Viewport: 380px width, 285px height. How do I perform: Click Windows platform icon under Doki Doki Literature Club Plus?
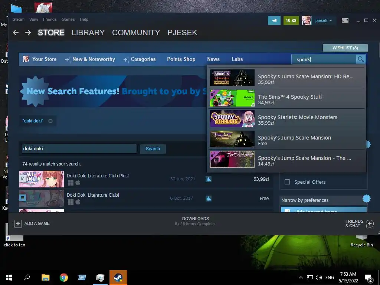pos(71,183)
